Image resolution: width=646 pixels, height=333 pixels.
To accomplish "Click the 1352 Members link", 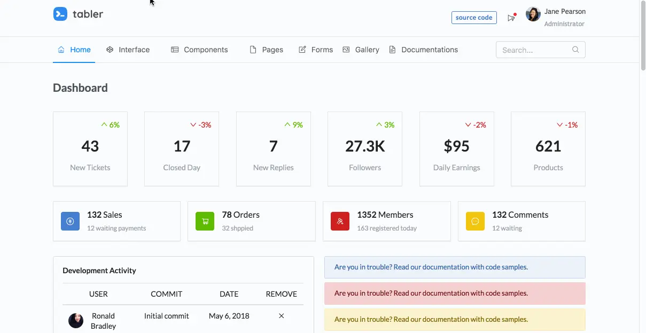I will coord(385,215).
